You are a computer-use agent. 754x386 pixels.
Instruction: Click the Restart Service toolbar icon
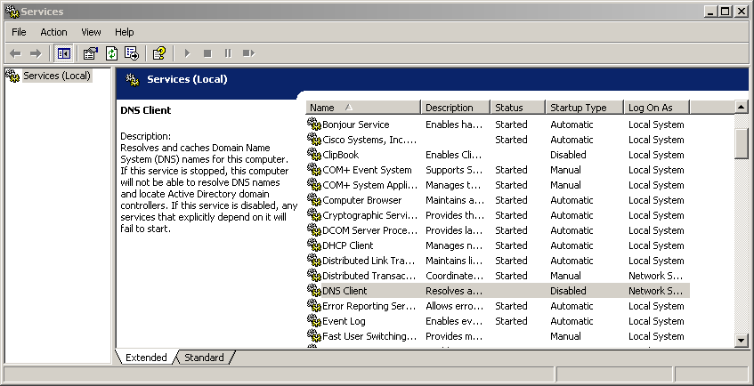pos(248,53)
